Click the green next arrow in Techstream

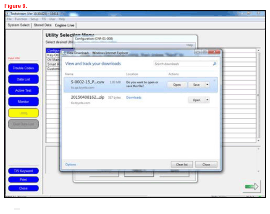[x=252, y=186]
